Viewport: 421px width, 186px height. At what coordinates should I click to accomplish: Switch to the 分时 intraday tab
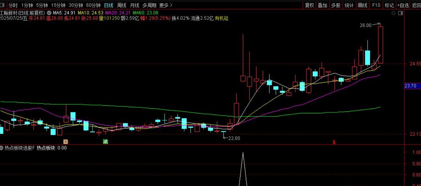tap(12, 5)
